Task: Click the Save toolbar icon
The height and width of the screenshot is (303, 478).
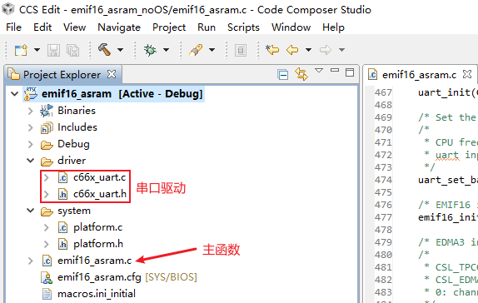Action: [x=53, y=50]
